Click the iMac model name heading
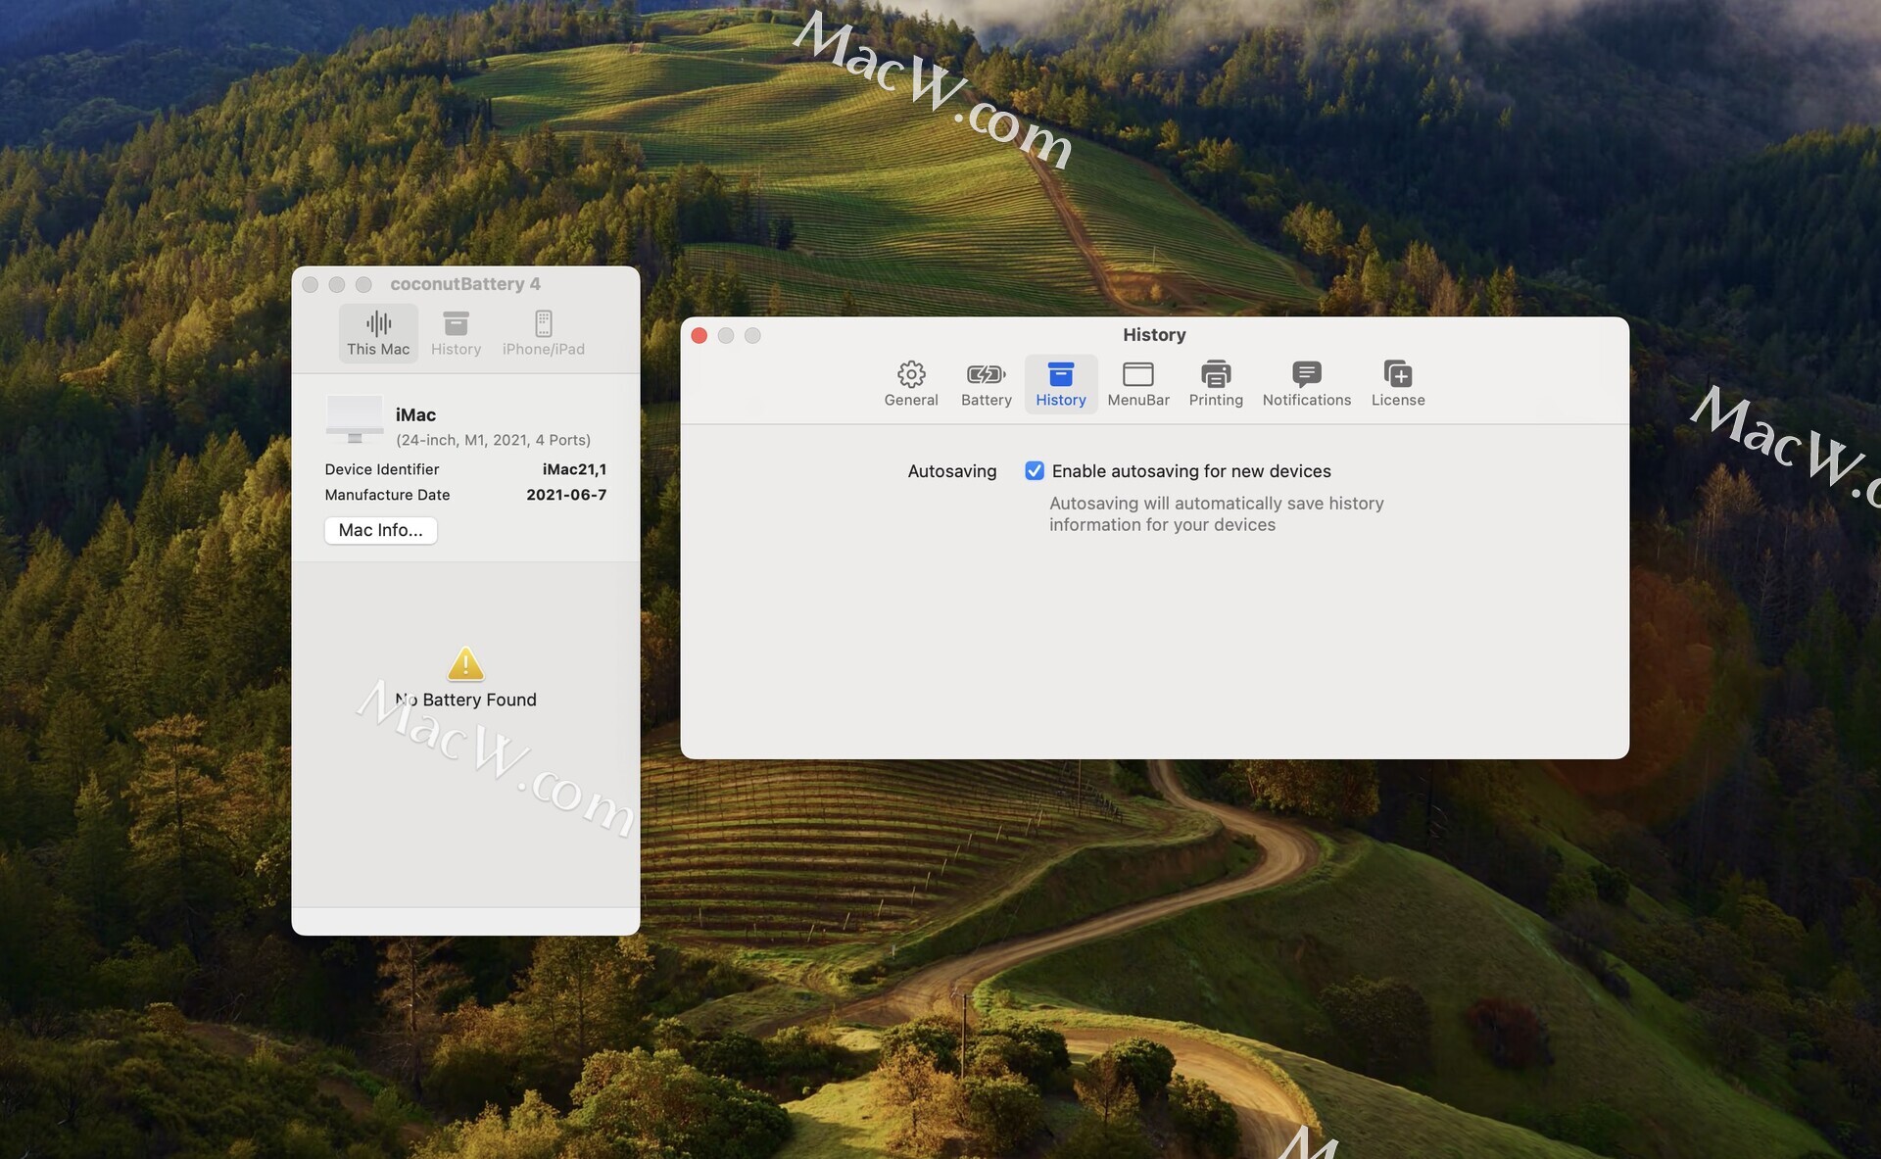Screen dimensions: 1881x1159 (415, 414)
